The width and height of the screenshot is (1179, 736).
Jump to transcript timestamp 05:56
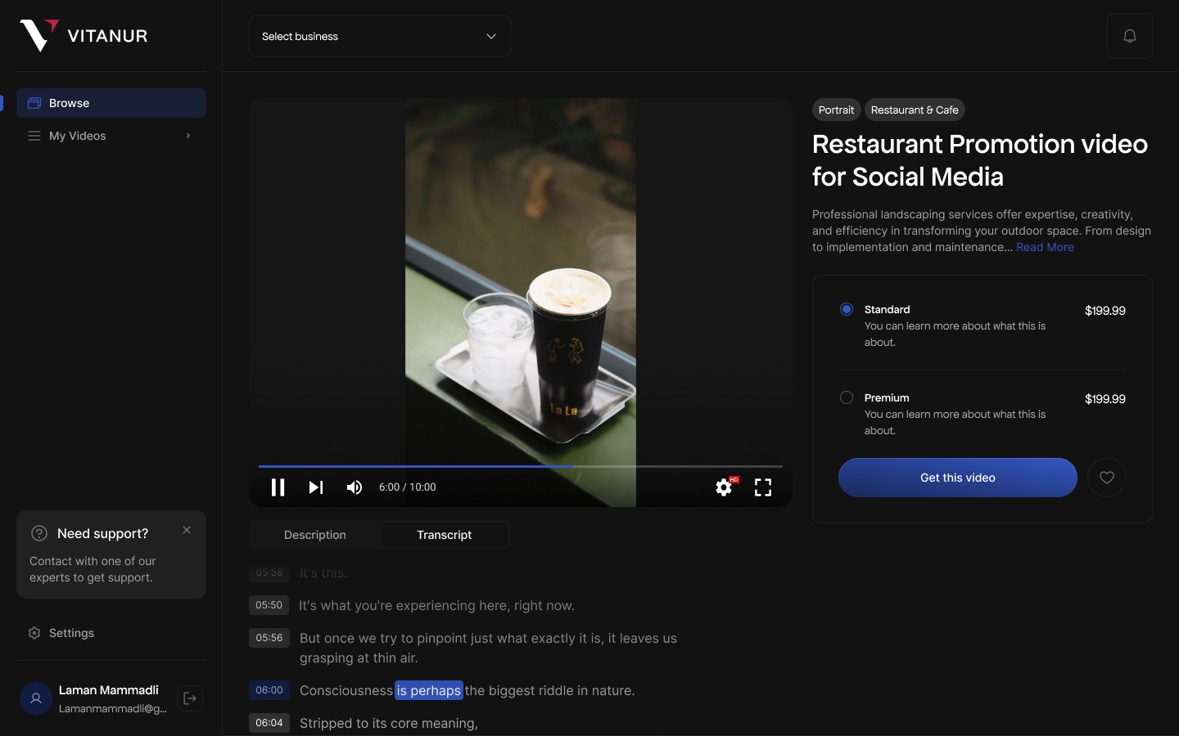(x=269, y=638)
